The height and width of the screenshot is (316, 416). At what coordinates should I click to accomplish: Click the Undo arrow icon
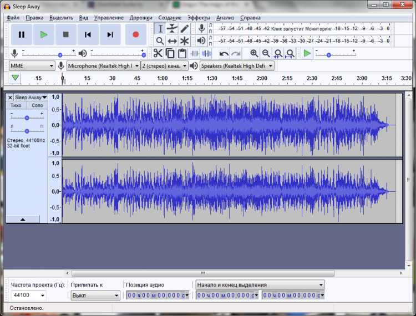[x=224, y=53]
